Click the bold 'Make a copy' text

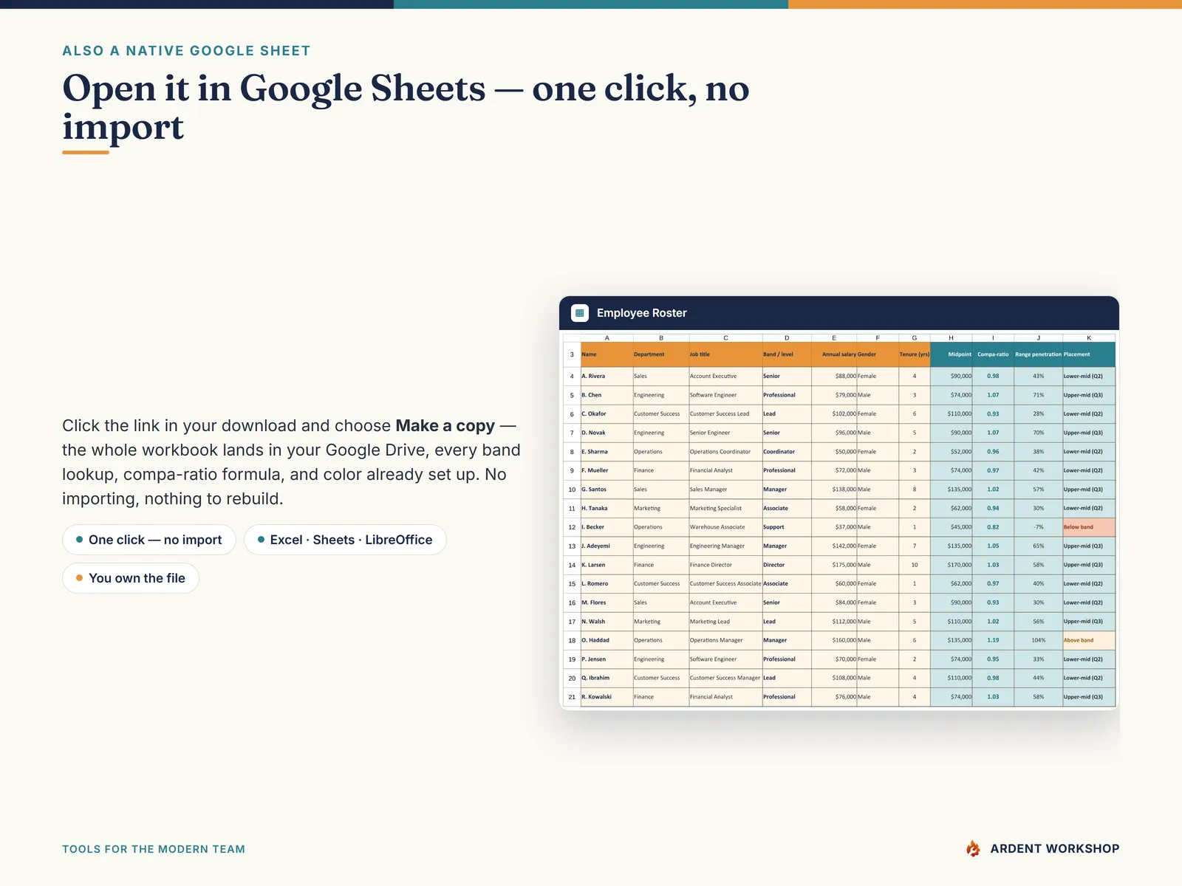pos(445,426)
